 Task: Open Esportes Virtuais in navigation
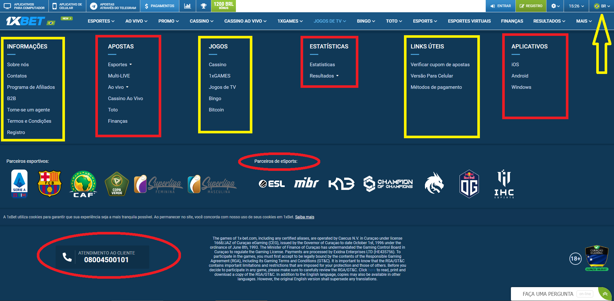click(469, 21)
